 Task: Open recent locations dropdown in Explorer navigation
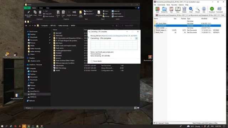tap(32, 26)
